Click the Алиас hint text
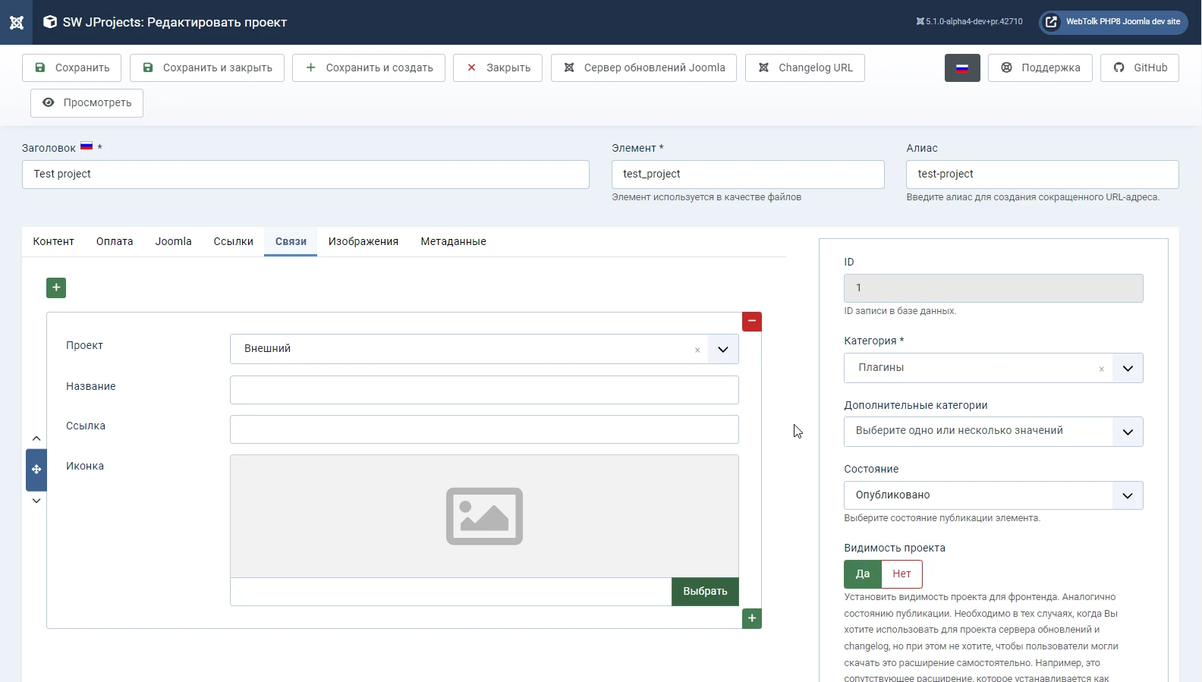Image resolution: width=1202 pixels, height=682 pixels. 1033,197
